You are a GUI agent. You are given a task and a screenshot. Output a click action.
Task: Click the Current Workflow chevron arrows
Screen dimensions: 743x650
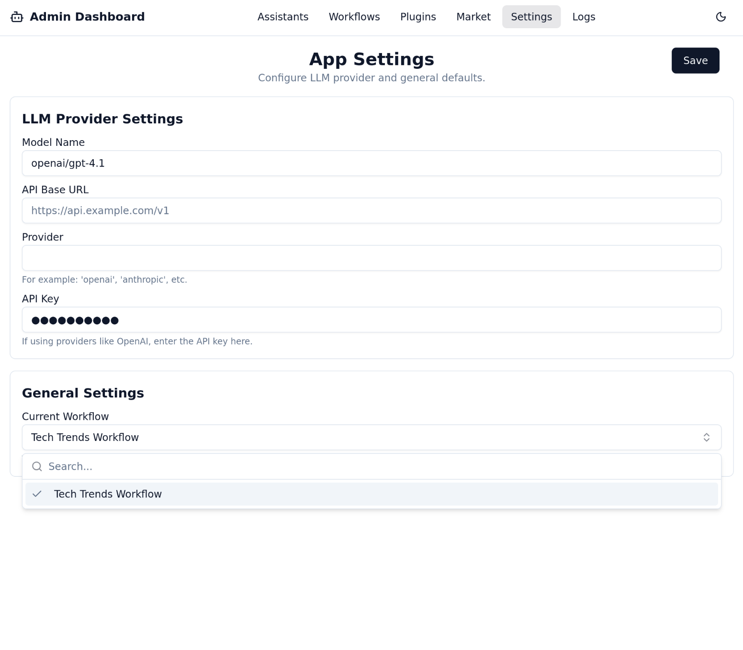click(x=706, y=438)
